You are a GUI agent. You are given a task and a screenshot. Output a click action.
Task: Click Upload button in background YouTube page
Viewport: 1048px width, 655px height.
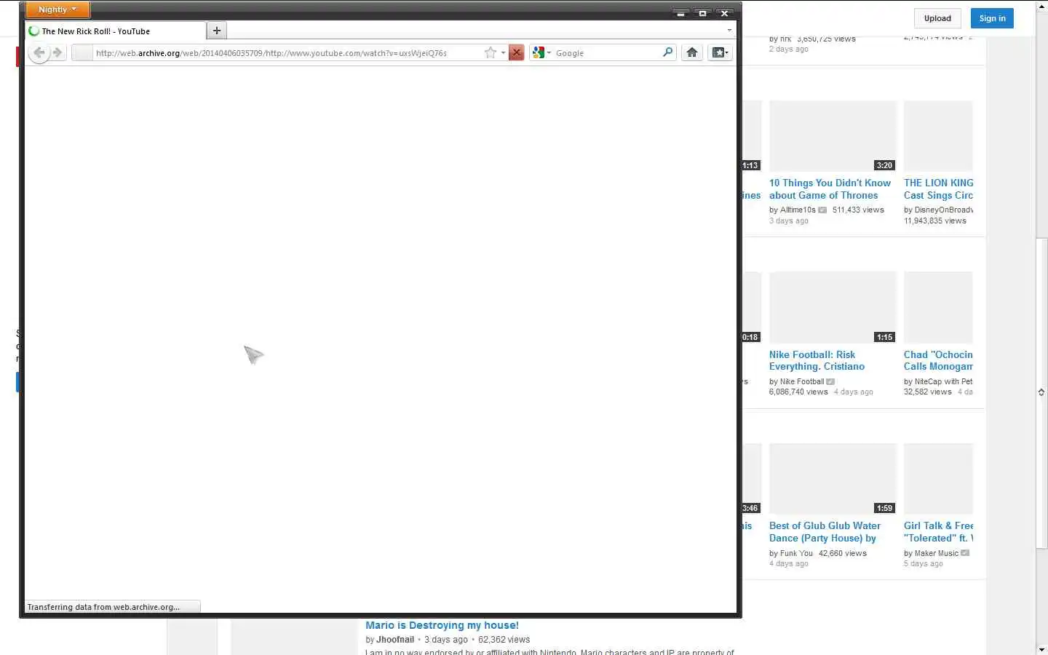937,18
